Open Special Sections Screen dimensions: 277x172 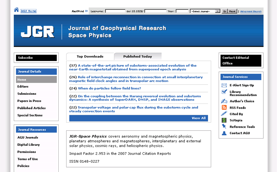click(x=30, y=116)
